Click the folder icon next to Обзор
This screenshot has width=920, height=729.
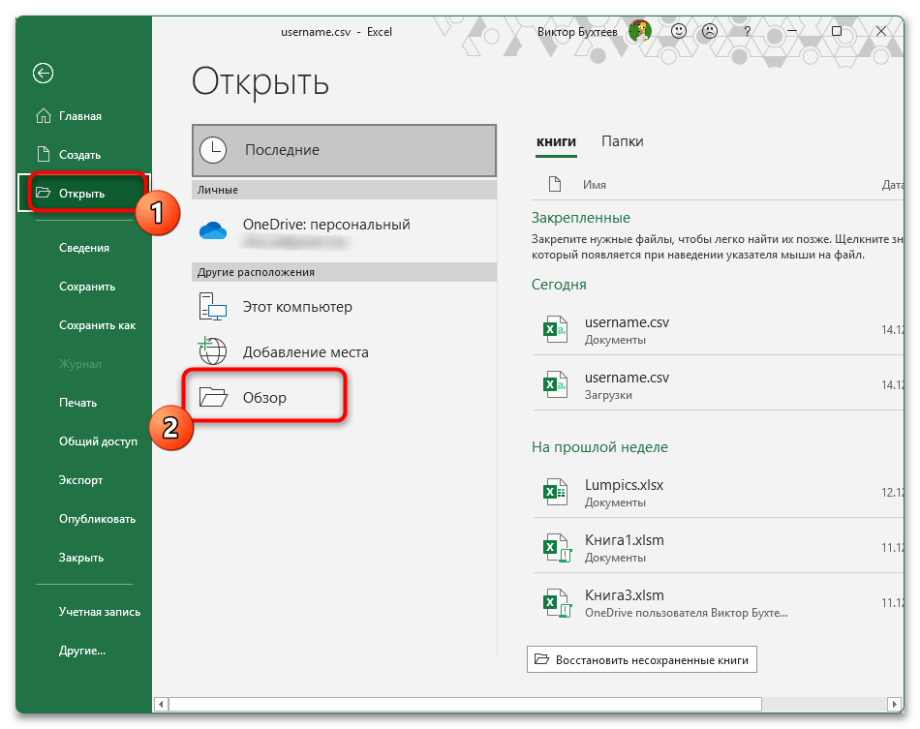[x=213, y=397]
